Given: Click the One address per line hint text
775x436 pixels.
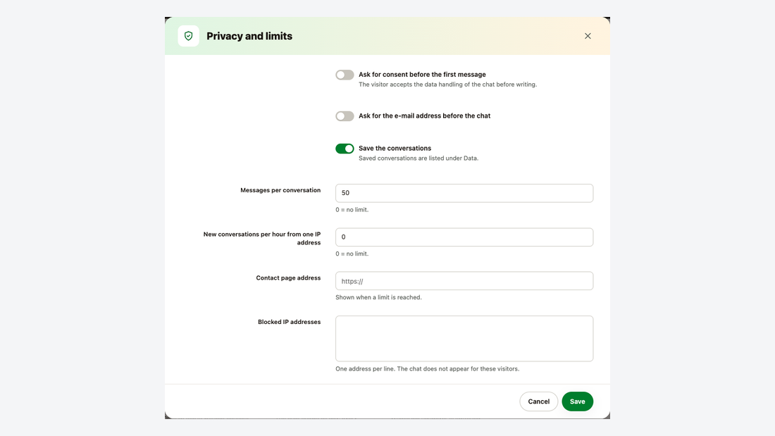Looking at the screenshot, I should [428, 369].
